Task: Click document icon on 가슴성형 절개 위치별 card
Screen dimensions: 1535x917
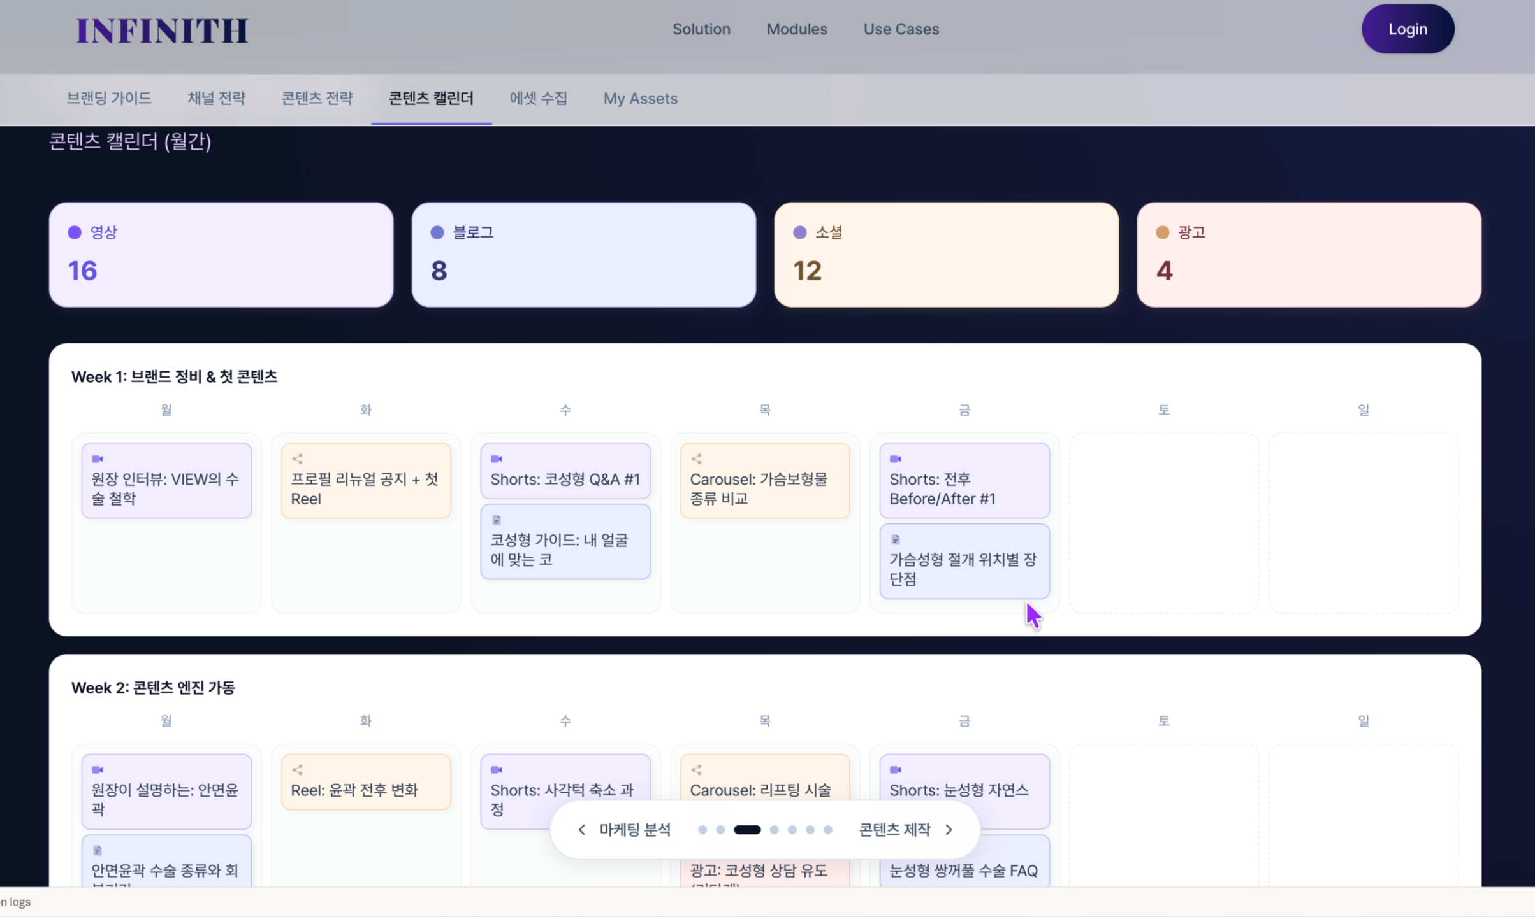Action: pyautogui.click(x=896, y=539)
